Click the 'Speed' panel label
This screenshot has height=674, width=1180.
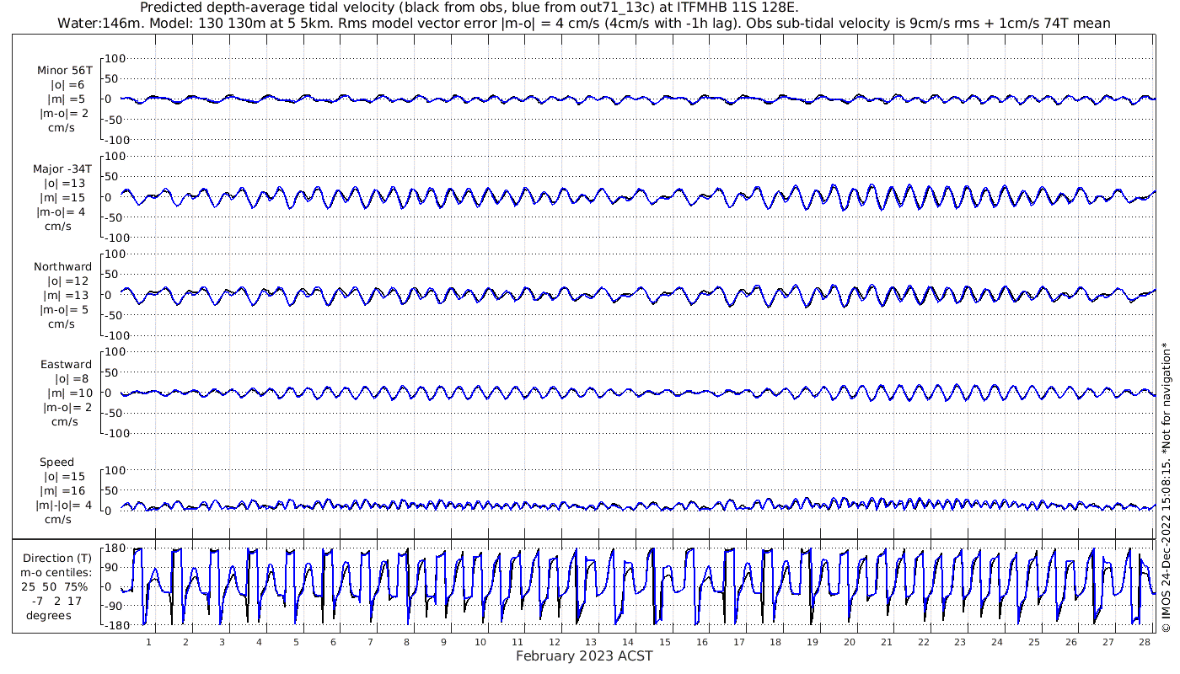tap(56, 462)
